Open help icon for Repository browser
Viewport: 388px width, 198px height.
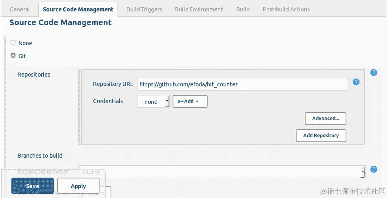tap(374, 169)
